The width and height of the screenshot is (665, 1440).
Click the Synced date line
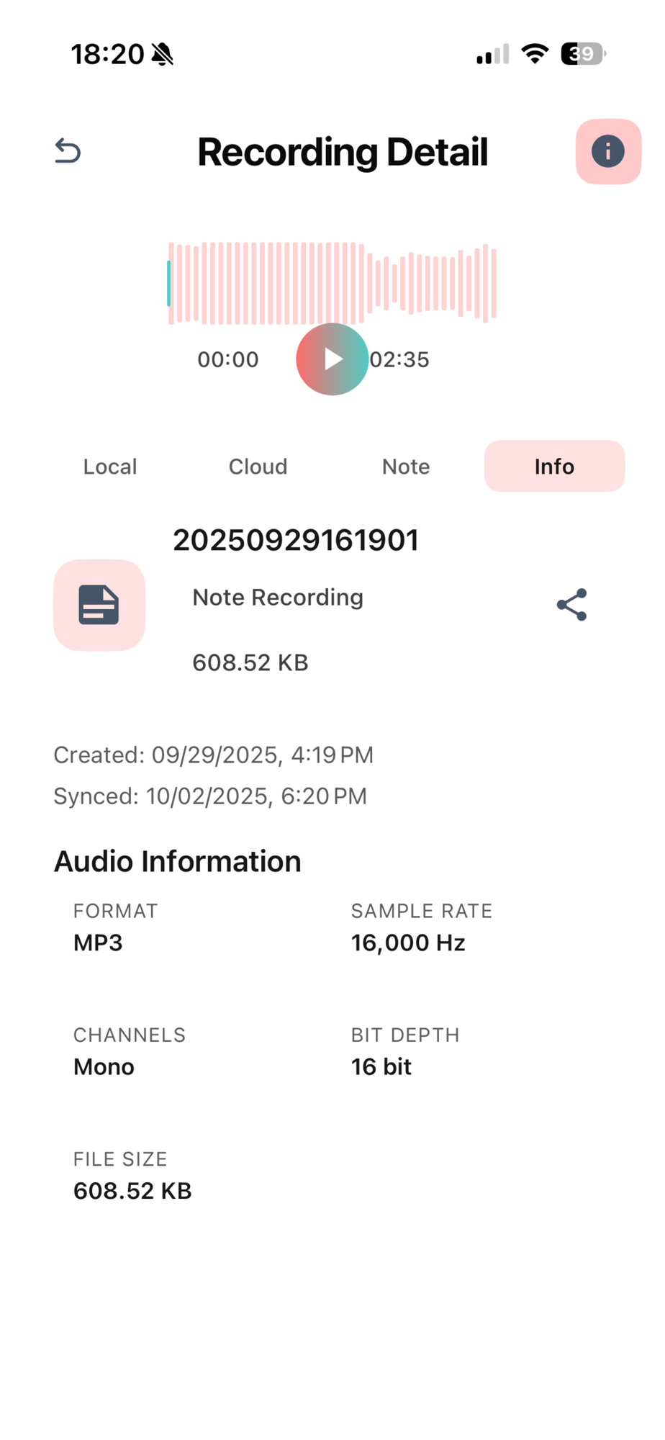point(210,796)
